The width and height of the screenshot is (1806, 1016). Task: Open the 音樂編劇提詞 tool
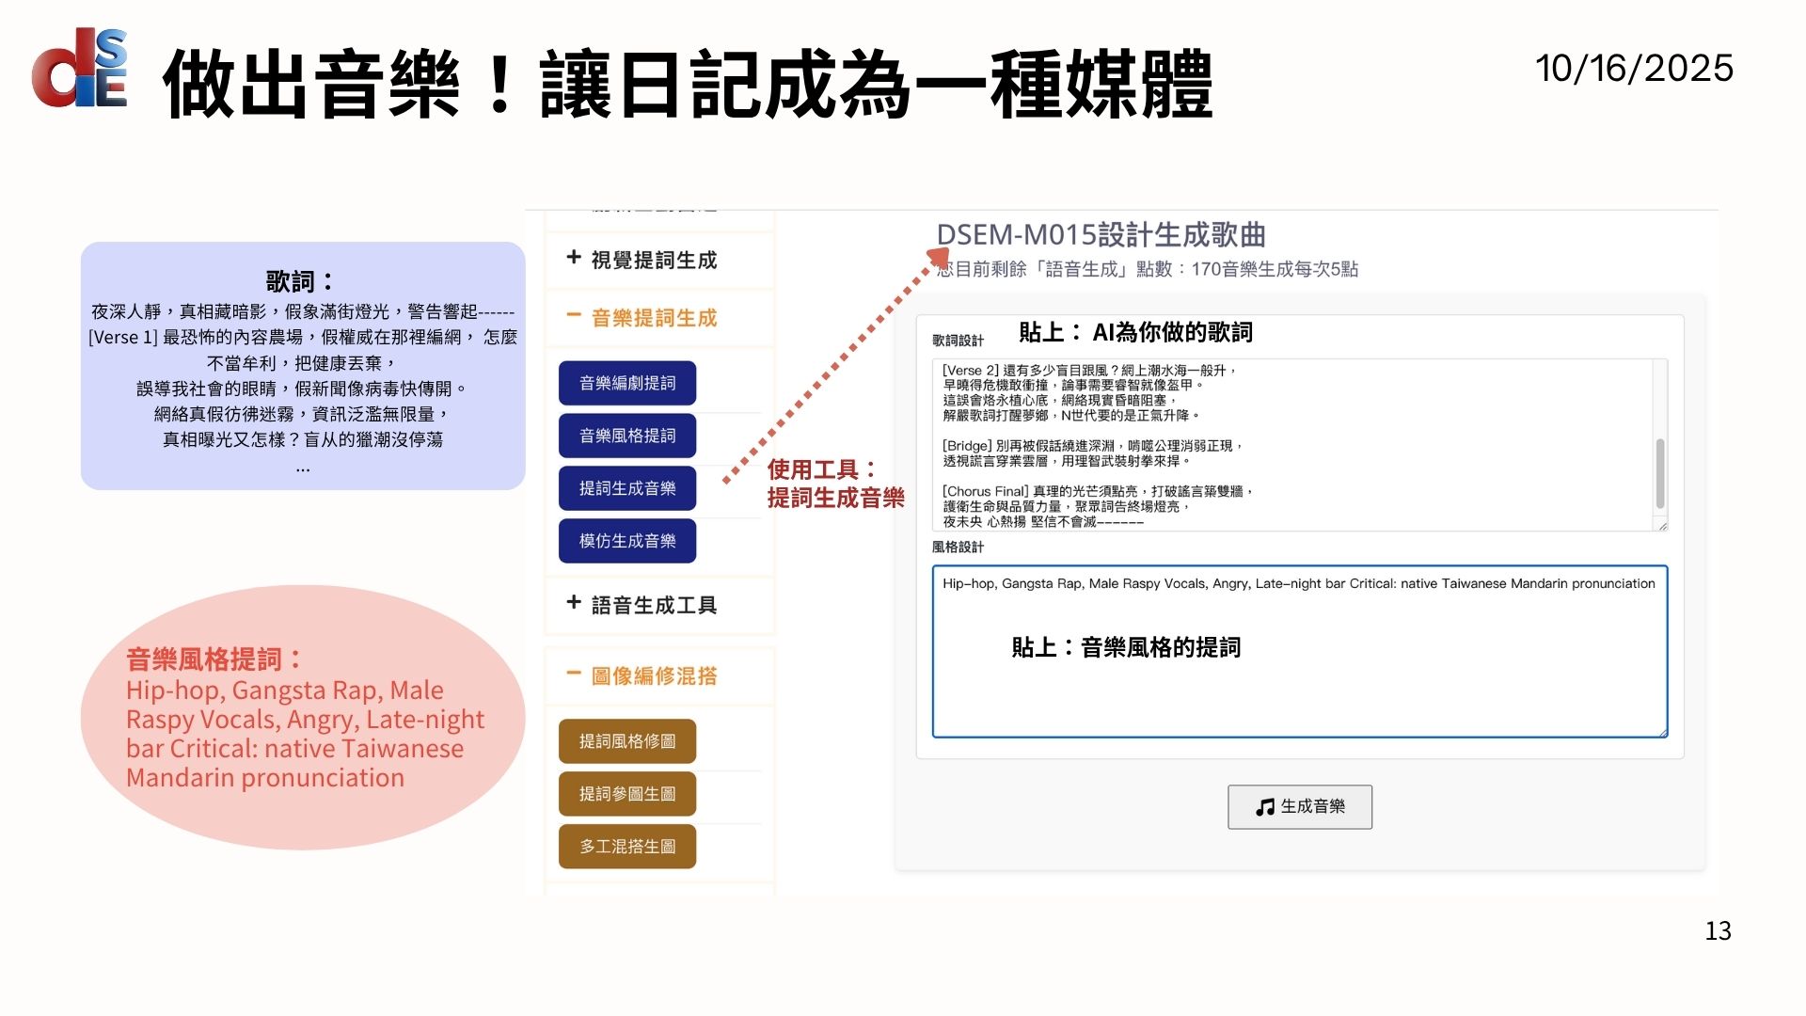coord(627,383)
